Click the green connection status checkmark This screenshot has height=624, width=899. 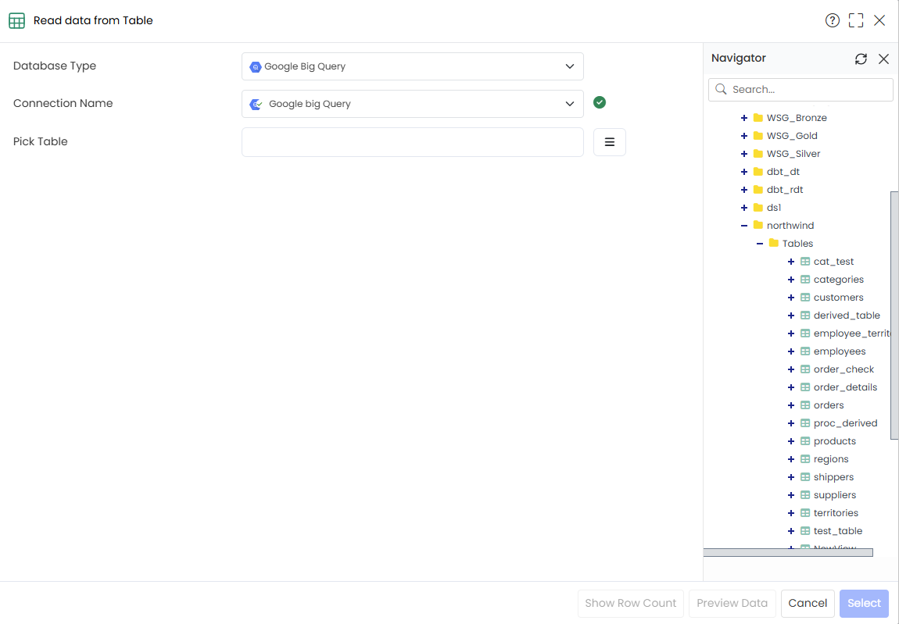(x=599, y=102)
